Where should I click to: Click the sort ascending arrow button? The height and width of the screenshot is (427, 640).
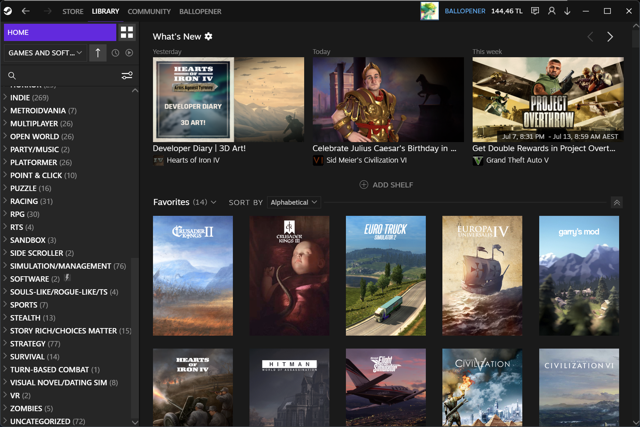pos(98,53)
